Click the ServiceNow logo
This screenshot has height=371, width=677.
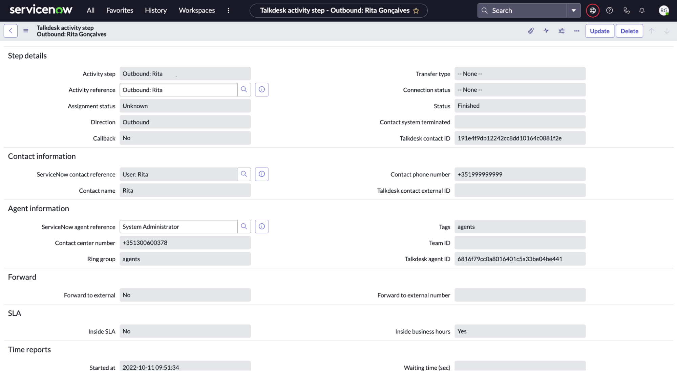point(41,10)
